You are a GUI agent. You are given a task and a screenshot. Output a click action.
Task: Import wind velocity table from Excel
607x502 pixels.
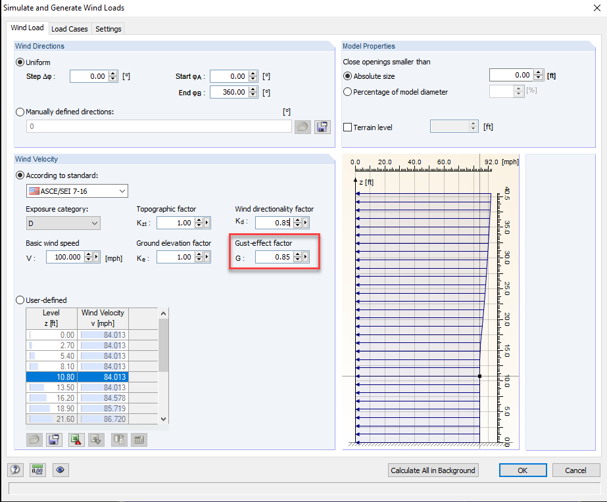click(96, 440)
